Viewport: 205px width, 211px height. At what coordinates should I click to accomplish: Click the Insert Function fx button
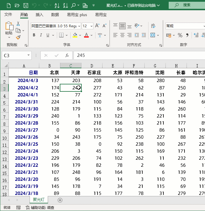coord(67,55)
